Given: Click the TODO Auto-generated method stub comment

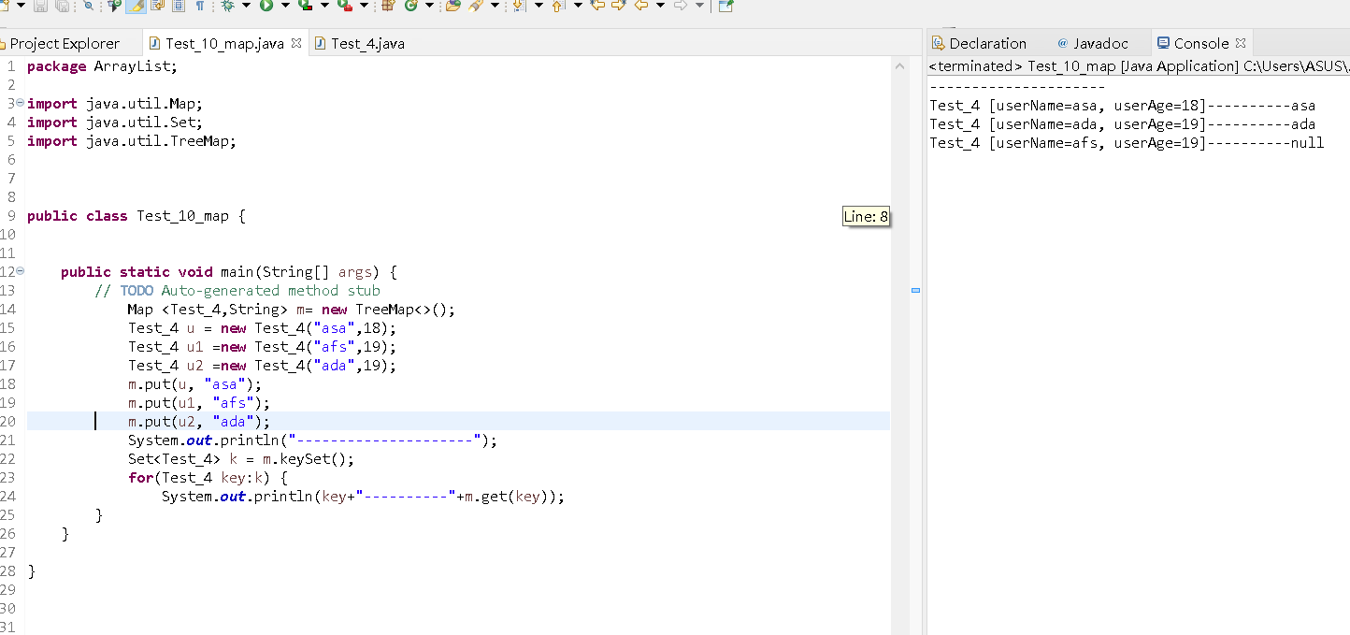Looking at the screenshot, I should (237, 291).
